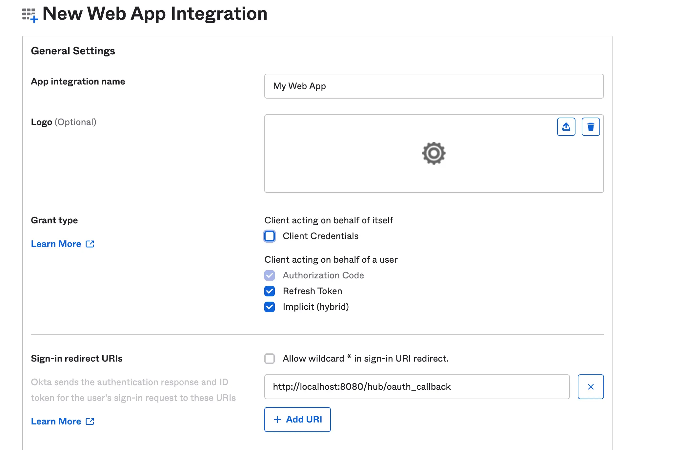Click the Add URI button
Screen dimensions: 684x450
tap(297, 420)
